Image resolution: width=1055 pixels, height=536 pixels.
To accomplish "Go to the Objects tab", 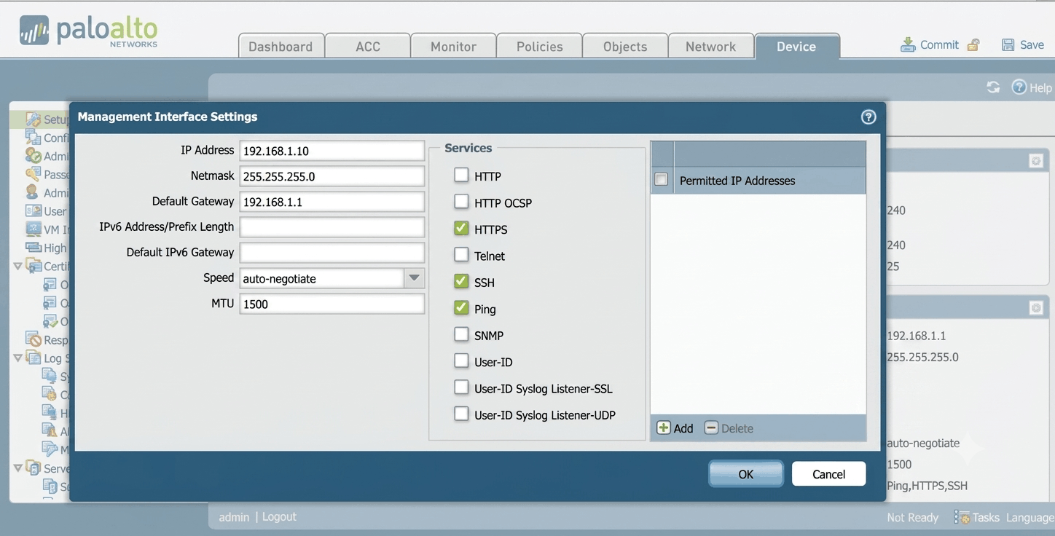I will pyautogui.click(x=625, y=46).
